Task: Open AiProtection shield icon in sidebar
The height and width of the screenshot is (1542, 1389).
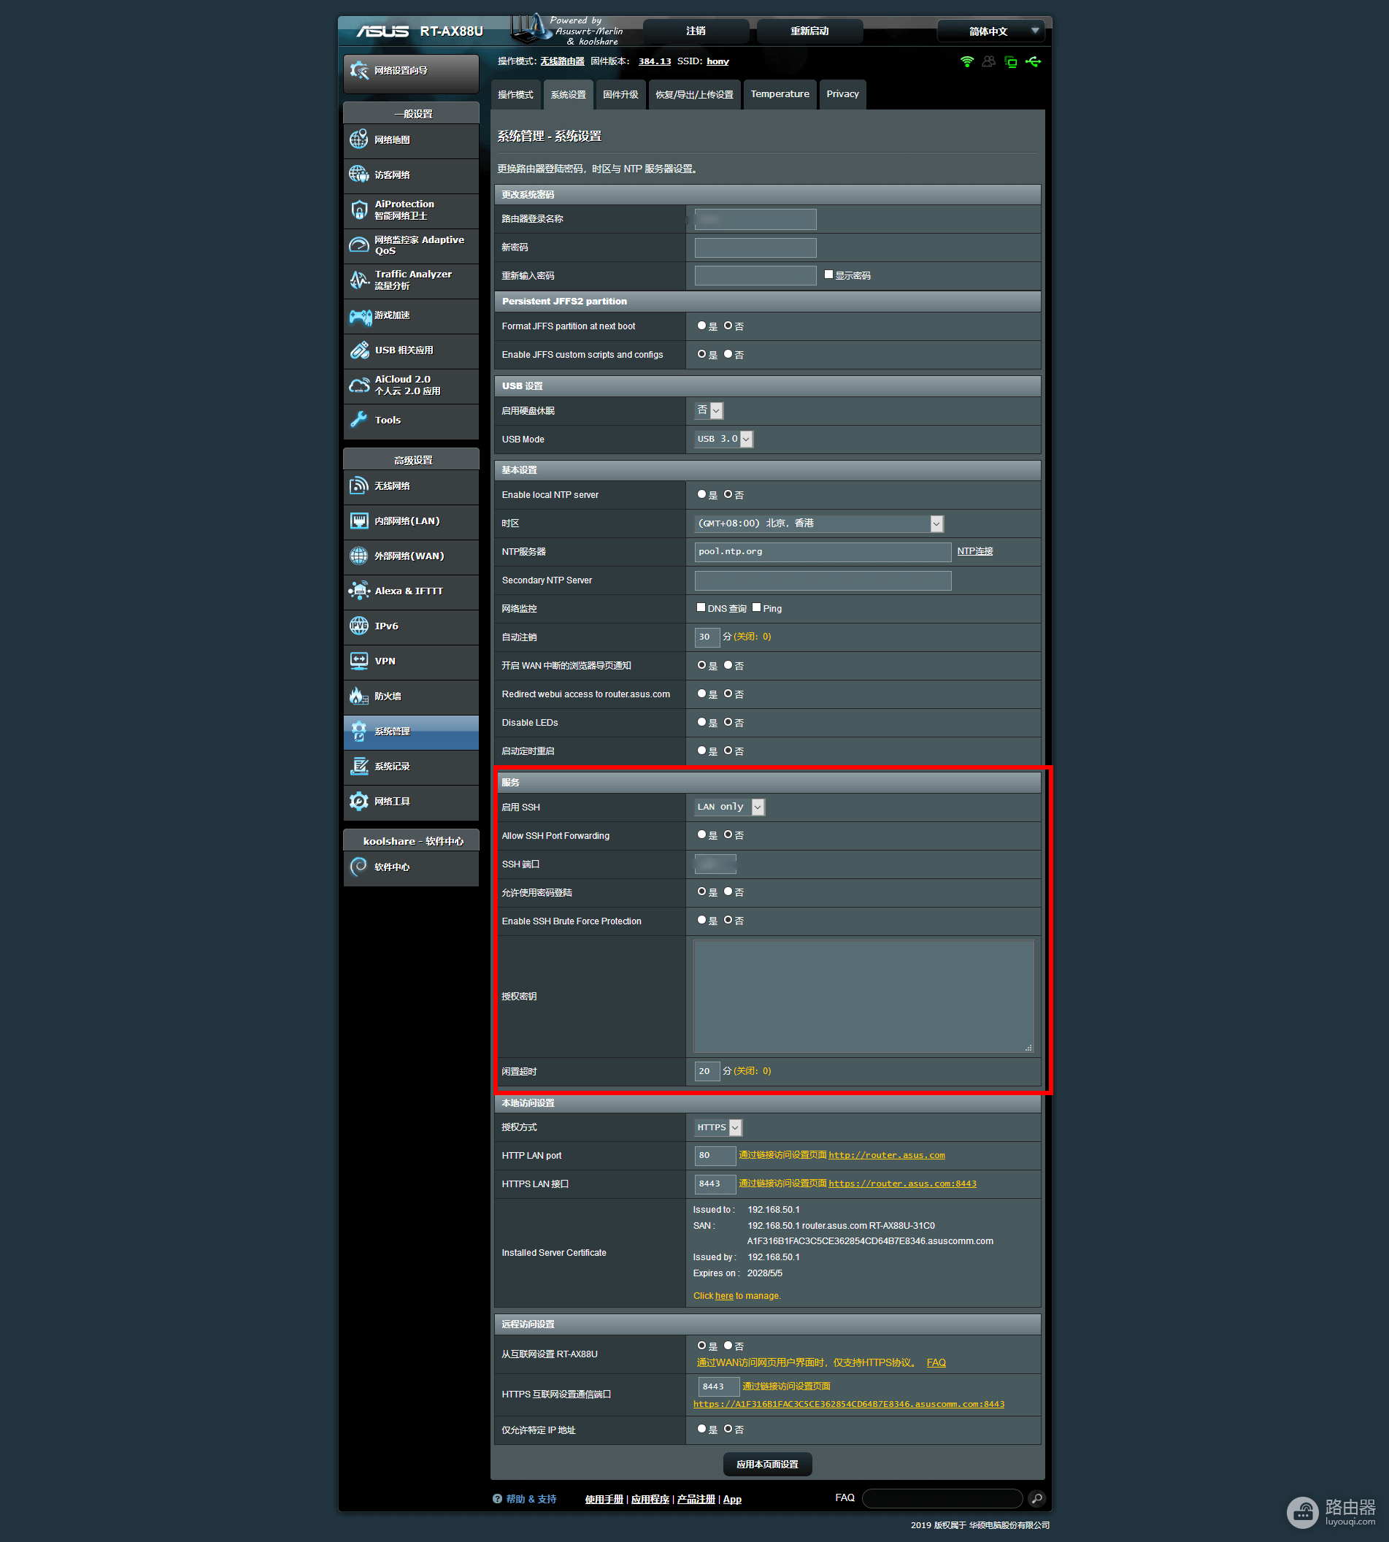Action: tap(358, 209)
